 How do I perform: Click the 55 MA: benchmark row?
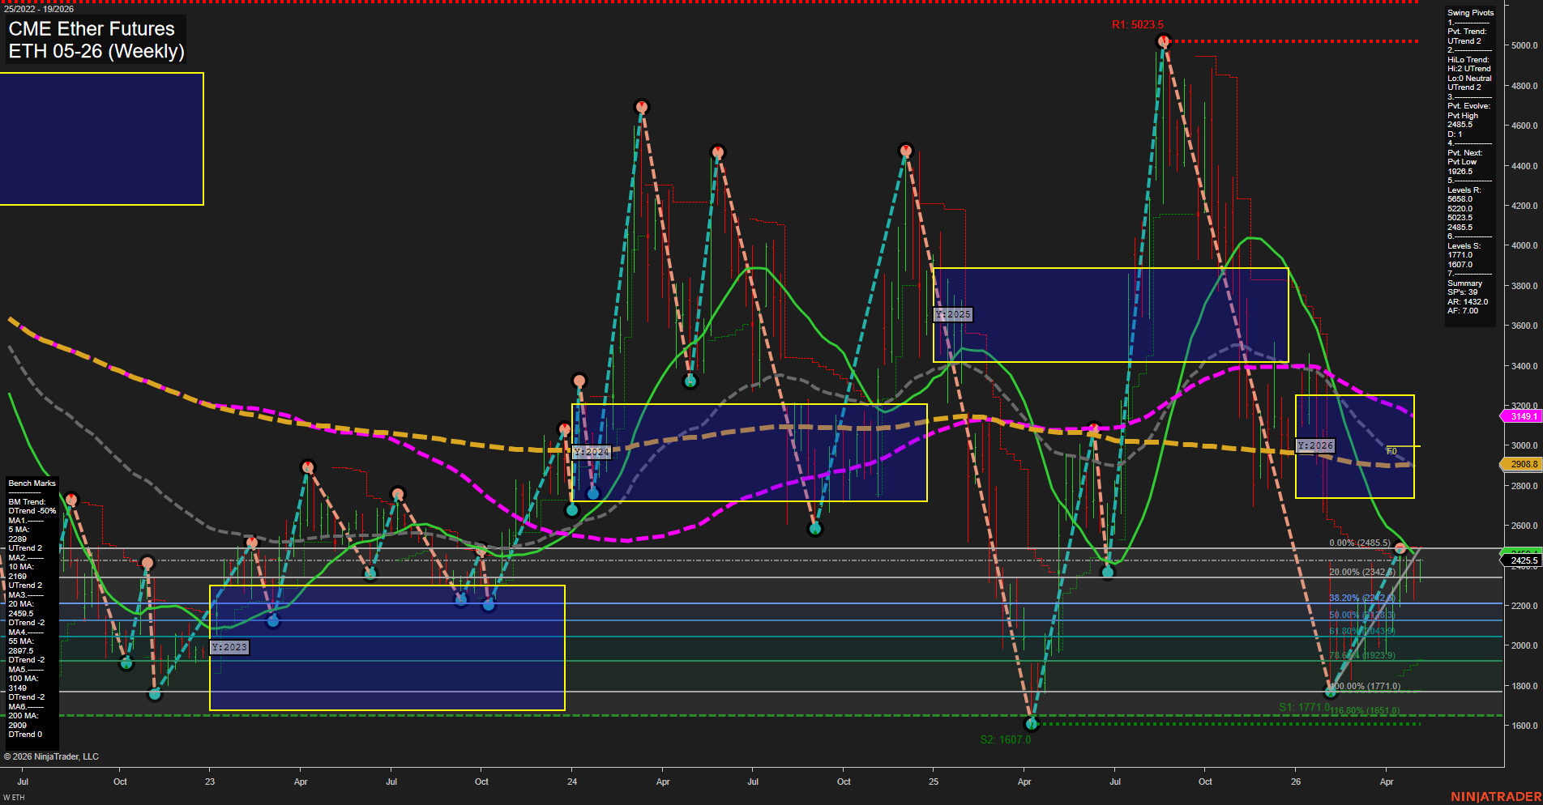pos(21,641)
